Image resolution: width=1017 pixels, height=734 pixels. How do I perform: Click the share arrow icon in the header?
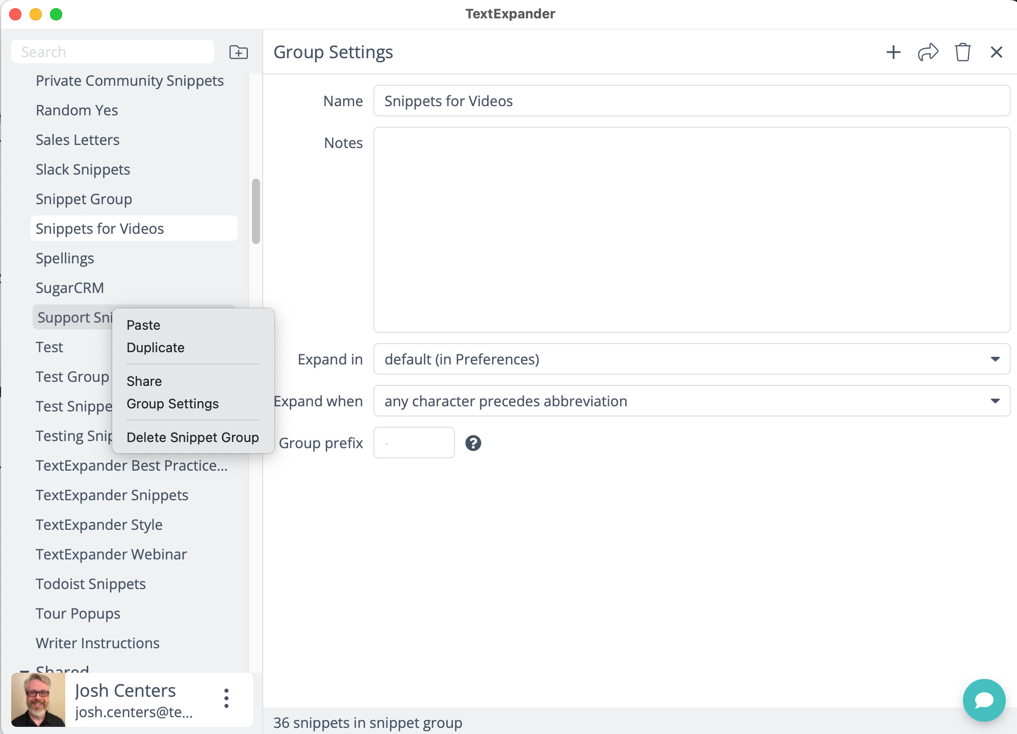tap(928, 52)
